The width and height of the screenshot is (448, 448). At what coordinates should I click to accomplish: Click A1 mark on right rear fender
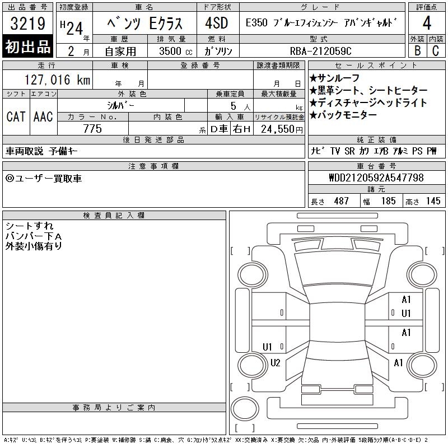click(398, 363)
